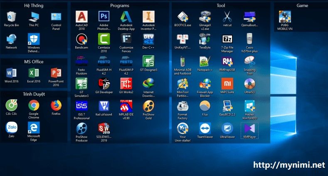This screenshot has width=328, height=176.
Task: Select the FluidSIM-P 4.2 icon
Action: (x=126, y=62)
